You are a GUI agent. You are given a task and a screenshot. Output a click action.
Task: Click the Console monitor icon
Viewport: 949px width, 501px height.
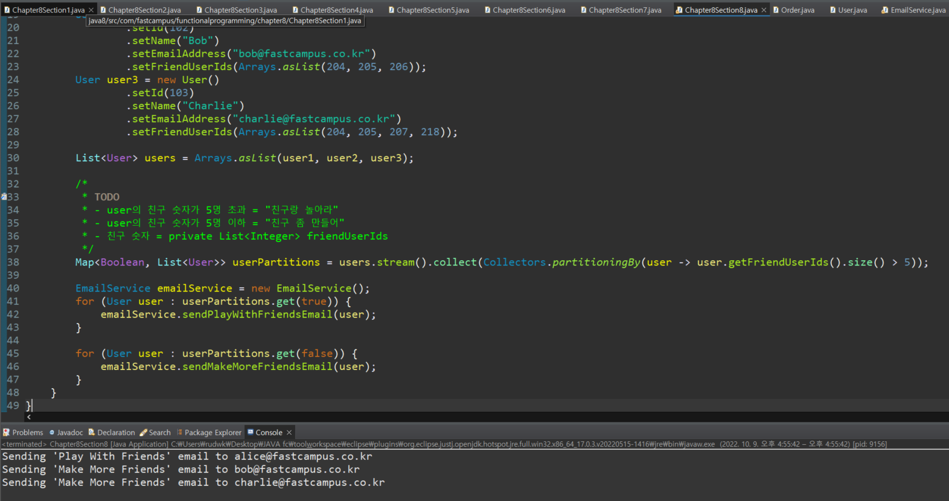pyautogui.click(x=251, y=432)
